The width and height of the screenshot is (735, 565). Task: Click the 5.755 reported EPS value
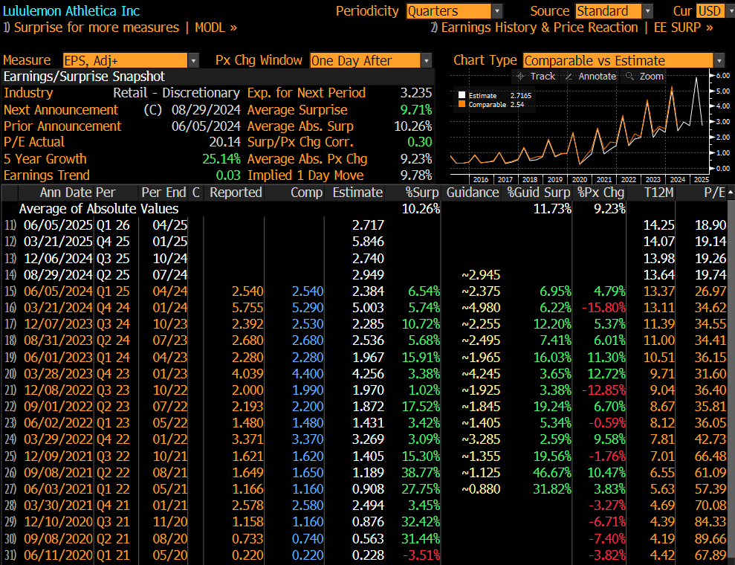[x=247, y=308]
